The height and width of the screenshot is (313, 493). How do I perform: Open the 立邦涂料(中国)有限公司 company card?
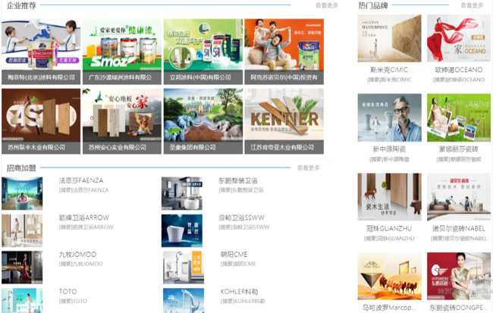click(x=203, y=52)
